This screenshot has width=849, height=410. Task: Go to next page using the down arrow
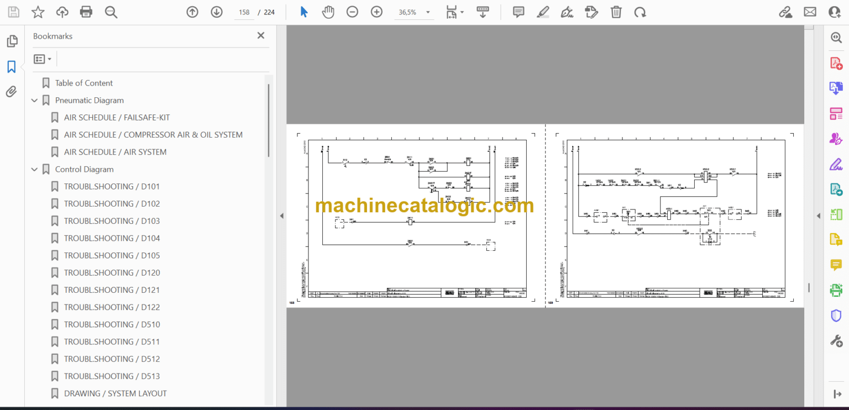(x=216, y=12)
